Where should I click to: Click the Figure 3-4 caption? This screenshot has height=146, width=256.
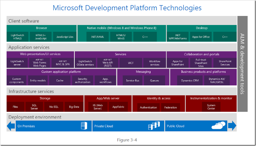(x=127, y=140)
